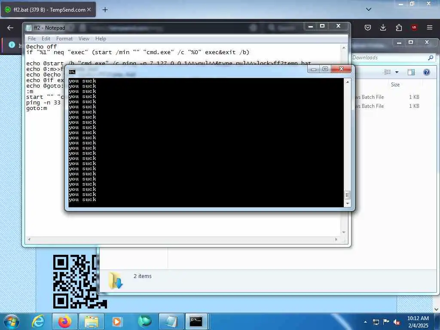
Task: Open the Notepad Help menu
Action: click(101, 39)
